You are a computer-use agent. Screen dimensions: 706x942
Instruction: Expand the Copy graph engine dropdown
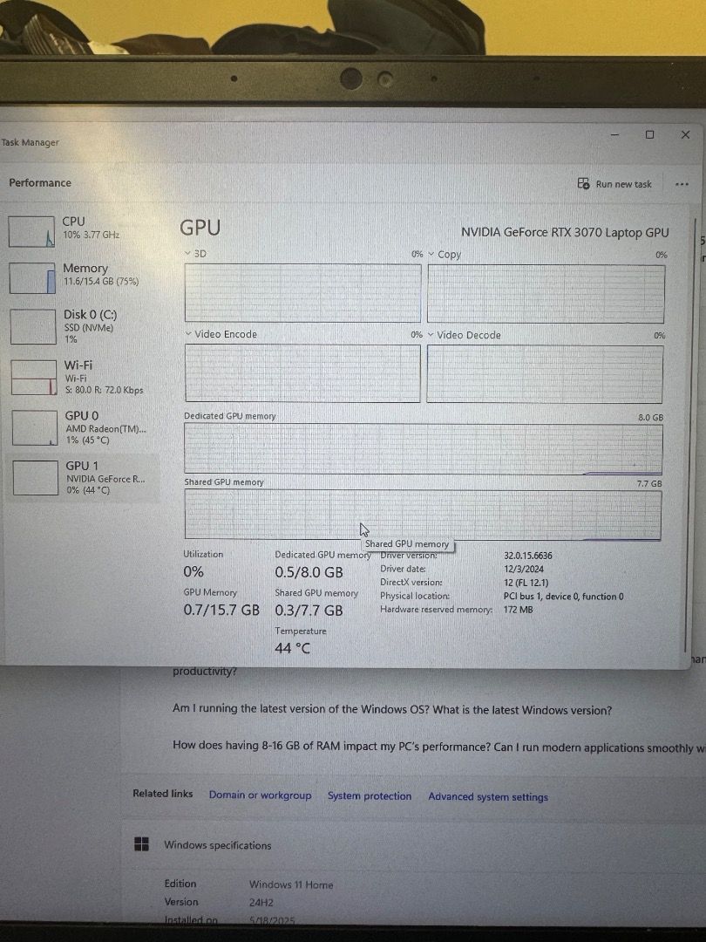(x=431, y=254)
